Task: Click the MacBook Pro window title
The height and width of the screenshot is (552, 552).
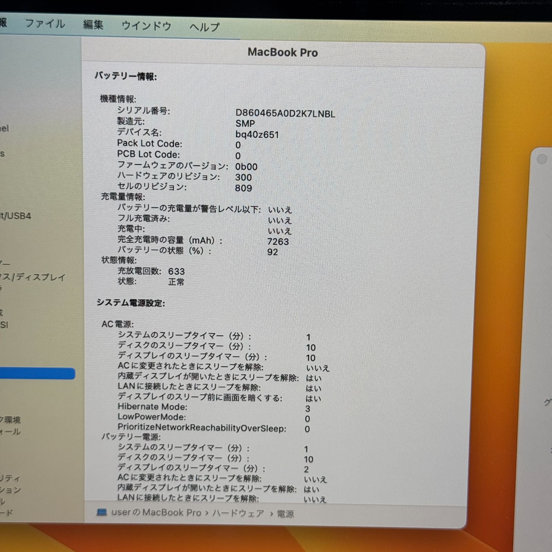Action: (283, 52)
